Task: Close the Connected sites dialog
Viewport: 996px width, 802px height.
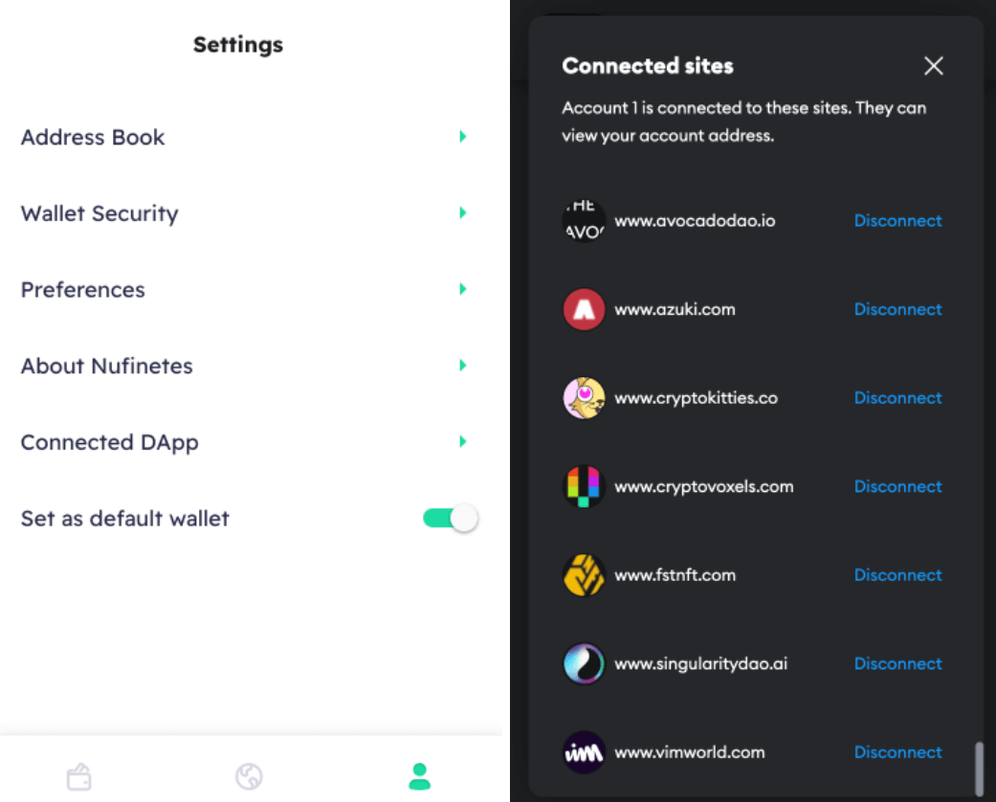Action: (x=933, y=65)
